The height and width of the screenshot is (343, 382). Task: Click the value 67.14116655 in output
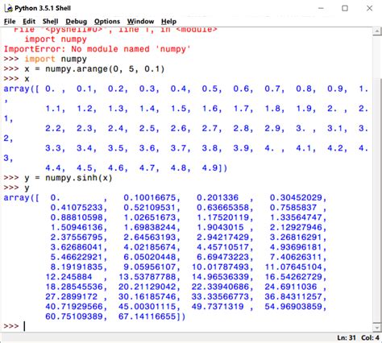(147, 316)
